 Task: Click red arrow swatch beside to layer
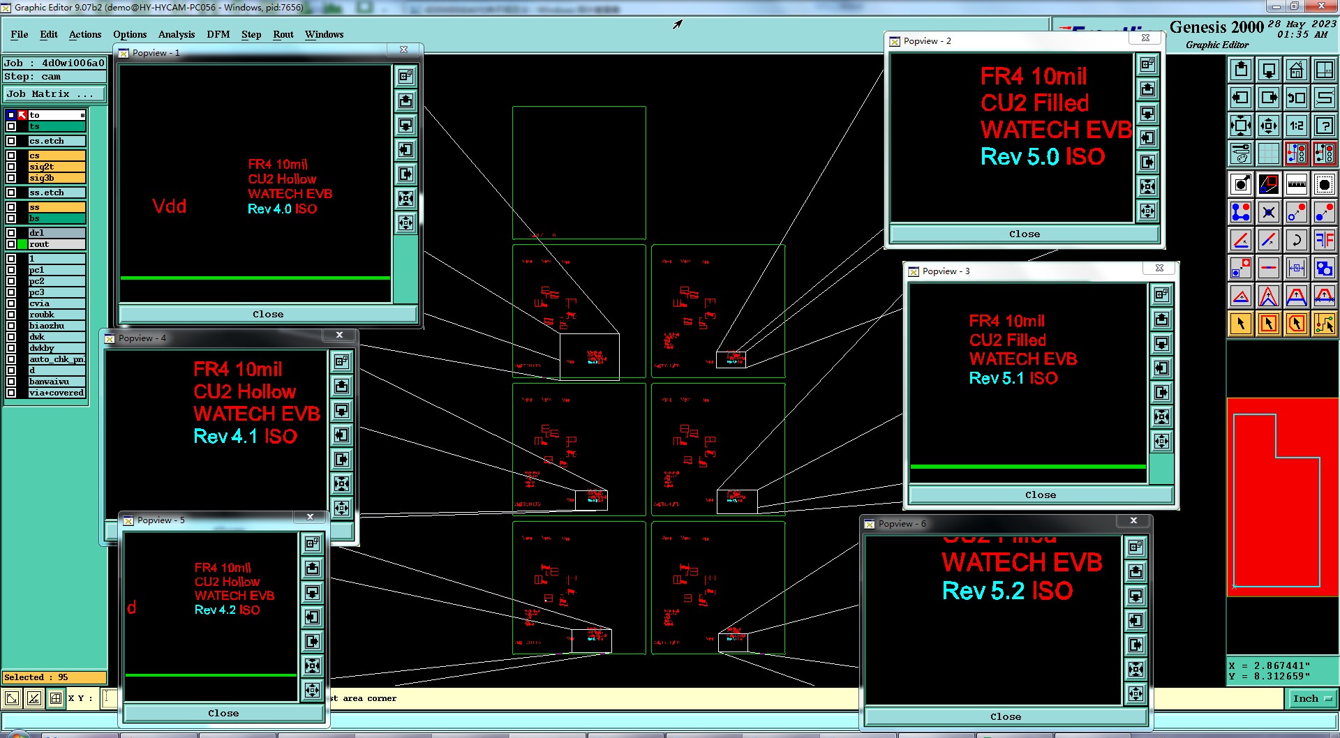click(x=22, y=115)
